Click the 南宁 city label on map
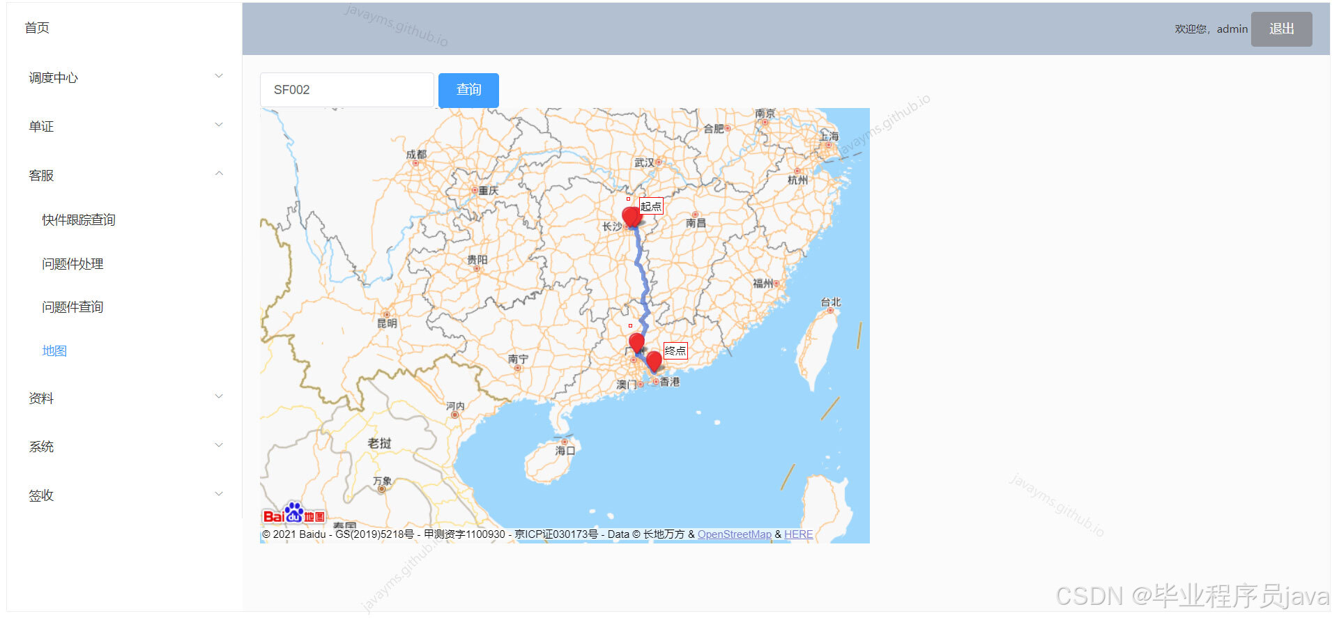1332x618 pixels. (x=518, y=359)
